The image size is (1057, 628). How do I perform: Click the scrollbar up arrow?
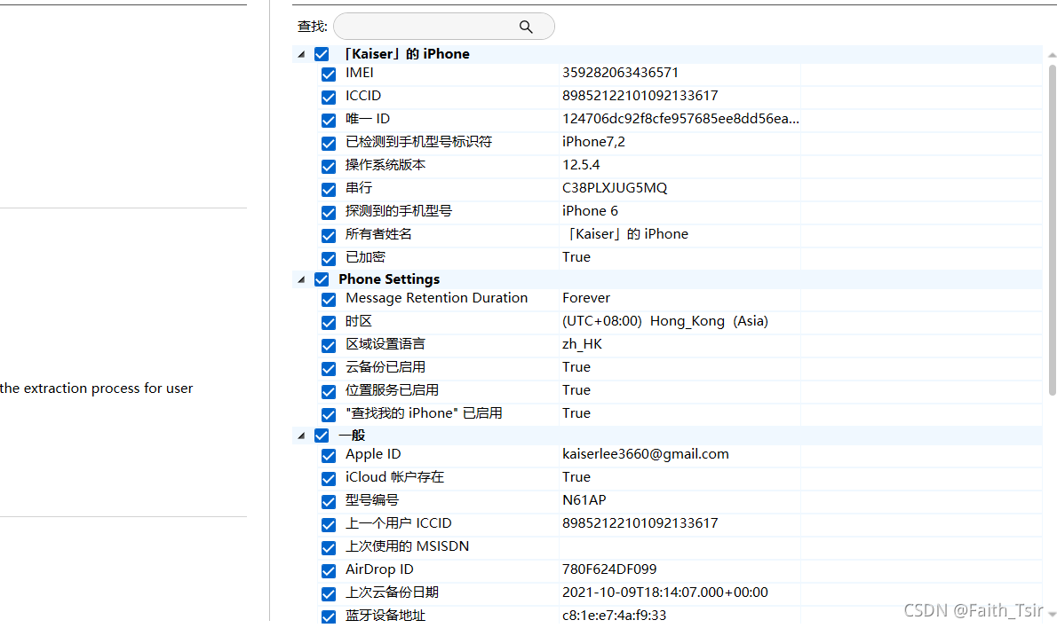coord(1053,54)
